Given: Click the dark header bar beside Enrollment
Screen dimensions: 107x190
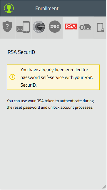Looking at the screenshot, I should (x=82, y=8).
